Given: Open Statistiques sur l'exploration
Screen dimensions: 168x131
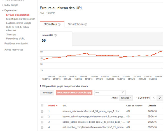Looking at the screenshot, I should [x=21, y=19].
